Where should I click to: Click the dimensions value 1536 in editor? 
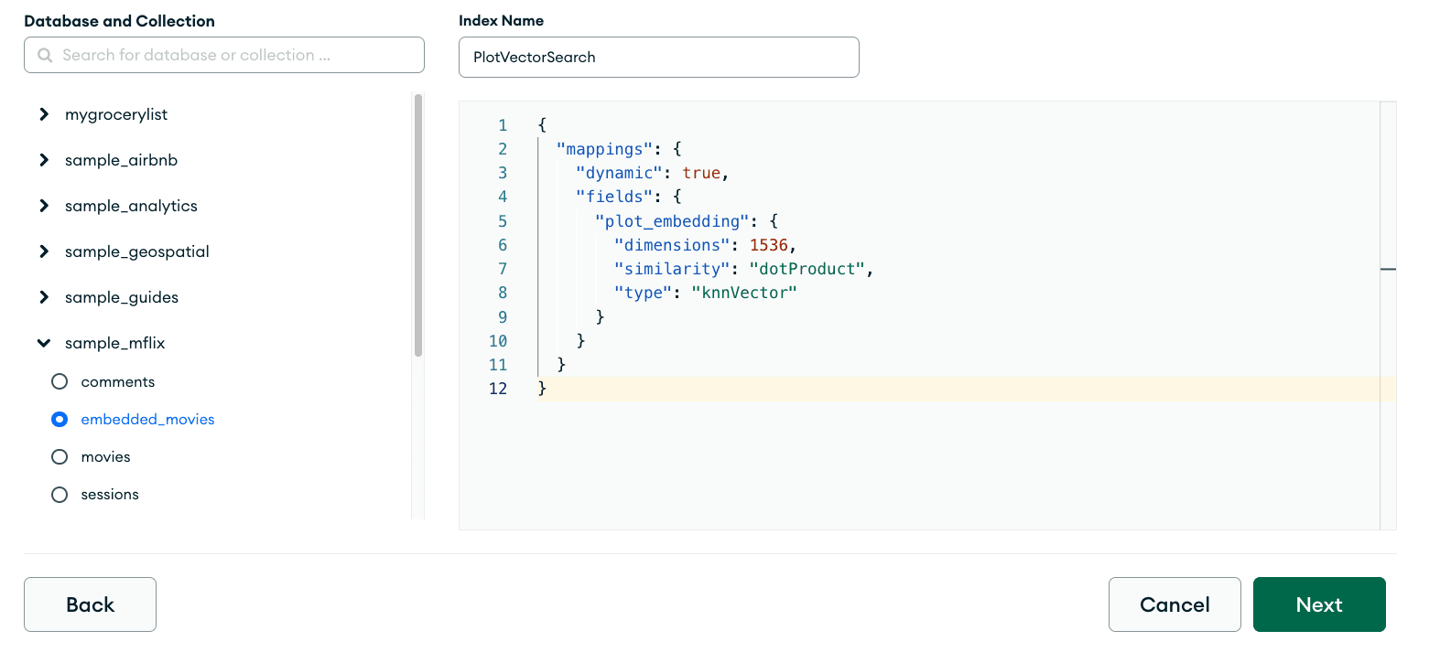click(x=768, y=245)
